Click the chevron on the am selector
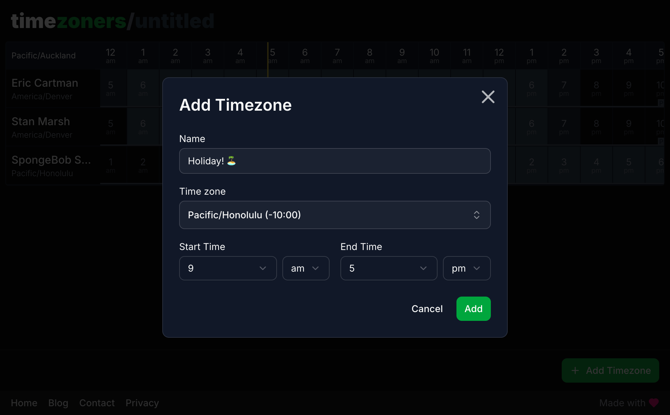 coord(316,268)
